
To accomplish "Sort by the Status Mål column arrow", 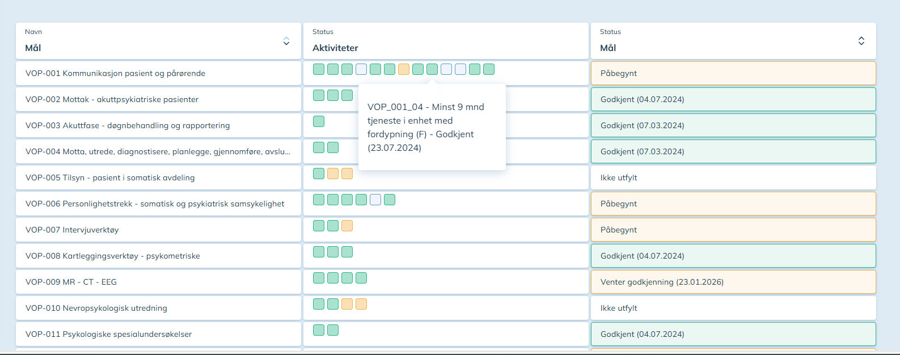I will [861, 41].
